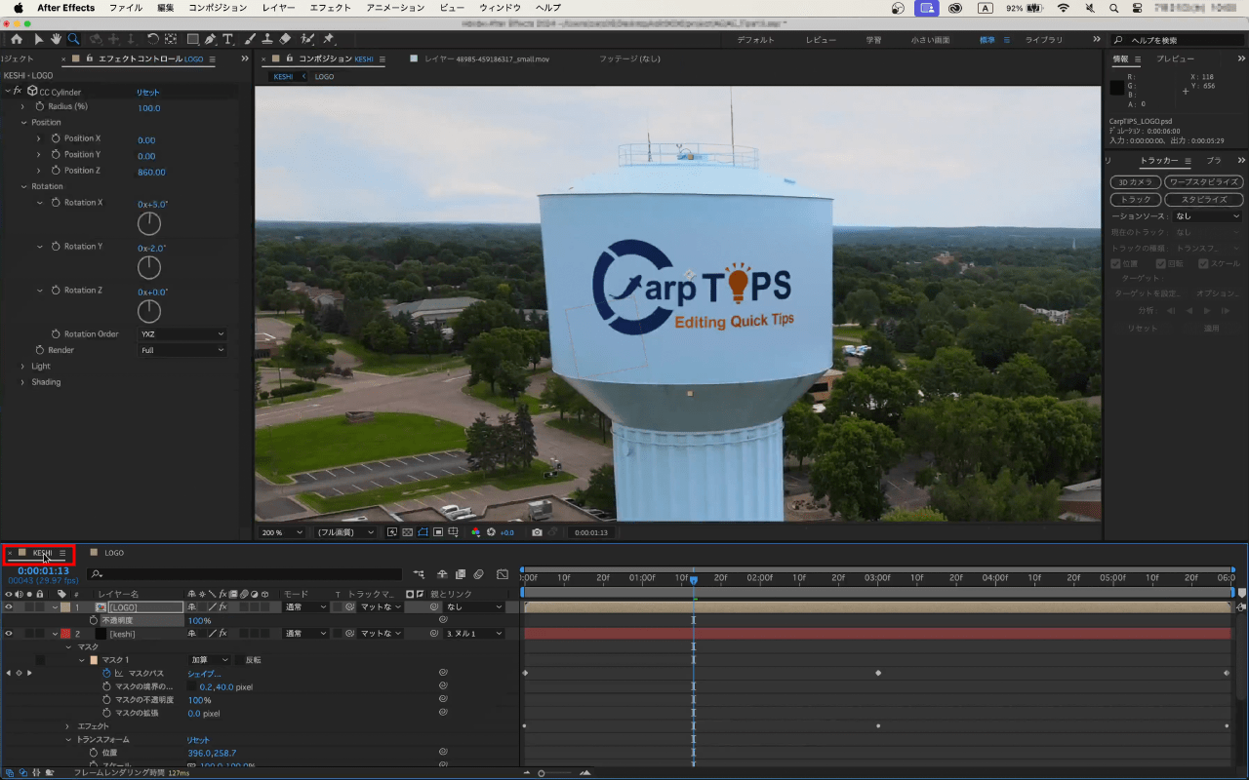Select the Puppet Pin tool
This screenshot has width=1249, height=780.
[x=329, y=39]
